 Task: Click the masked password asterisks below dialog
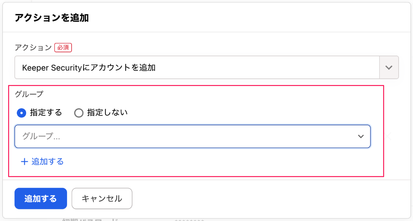[x=189, y=220]
